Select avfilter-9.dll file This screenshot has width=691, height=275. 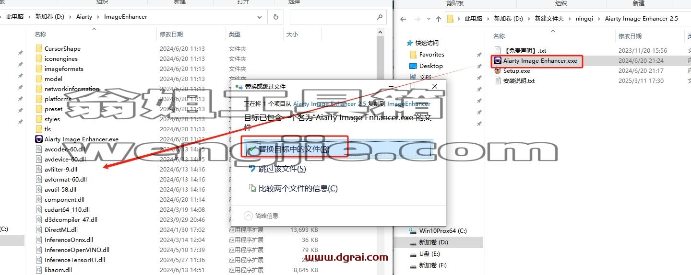[61, 169]
